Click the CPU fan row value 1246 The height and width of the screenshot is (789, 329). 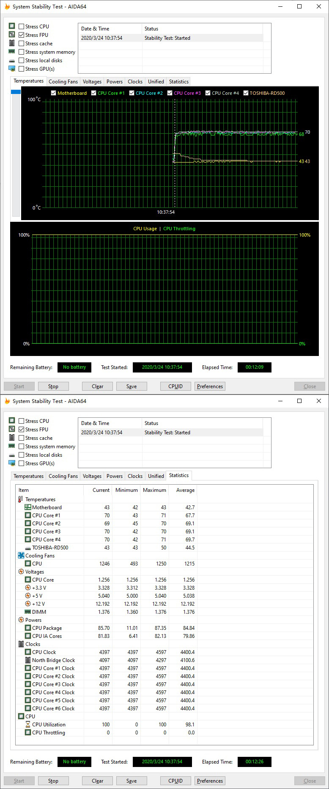(x=104, y=563)
